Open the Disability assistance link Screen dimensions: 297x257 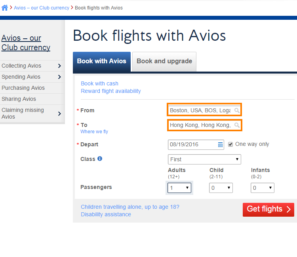106,214
